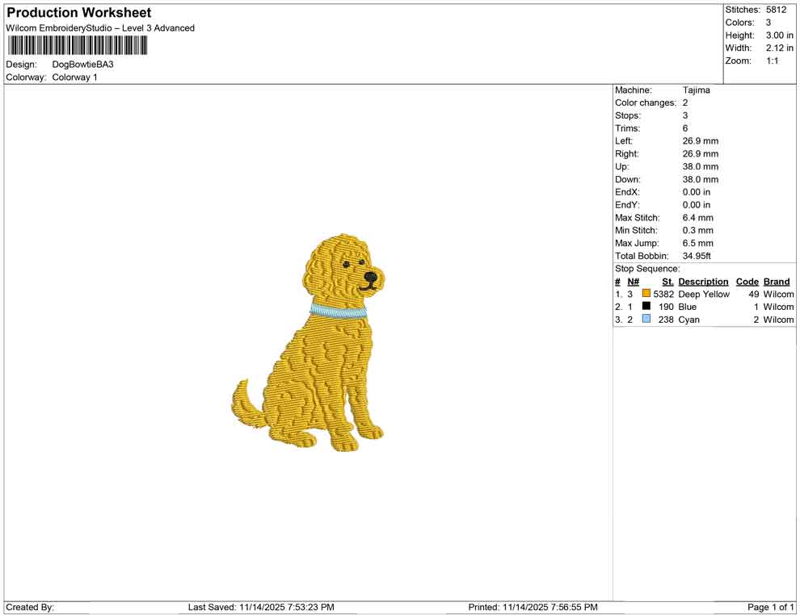
Task: Click the Cyan thread color swatch
Action: 646,319
